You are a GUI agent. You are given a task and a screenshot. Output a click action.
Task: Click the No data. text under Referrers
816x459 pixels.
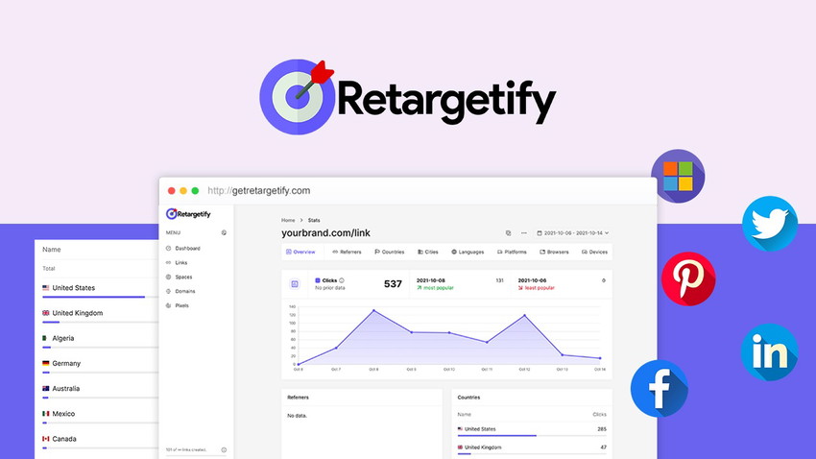pyautogui.click(x=298, y=416)
